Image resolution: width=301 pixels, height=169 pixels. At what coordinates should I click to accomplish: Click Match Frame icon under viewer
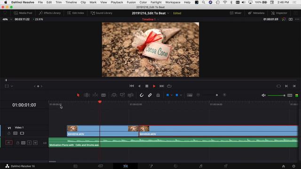click(x=279, y=86)
